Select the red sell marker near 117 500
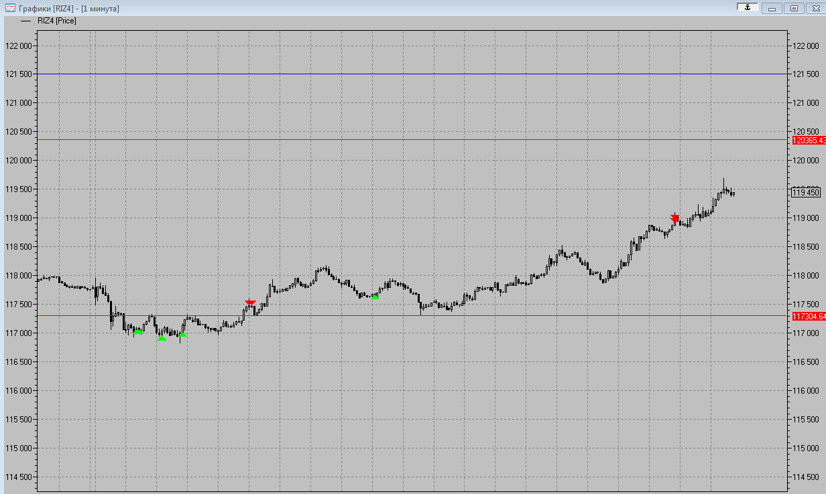 tap(250, 303)
